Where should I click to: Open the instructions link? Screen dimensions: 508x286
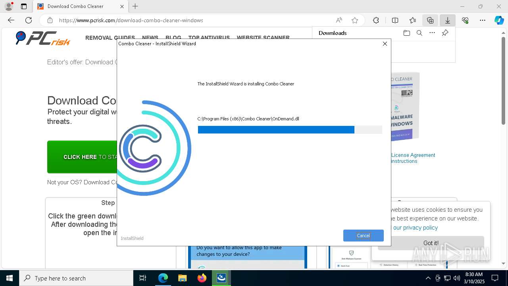(x=404, y=161)
